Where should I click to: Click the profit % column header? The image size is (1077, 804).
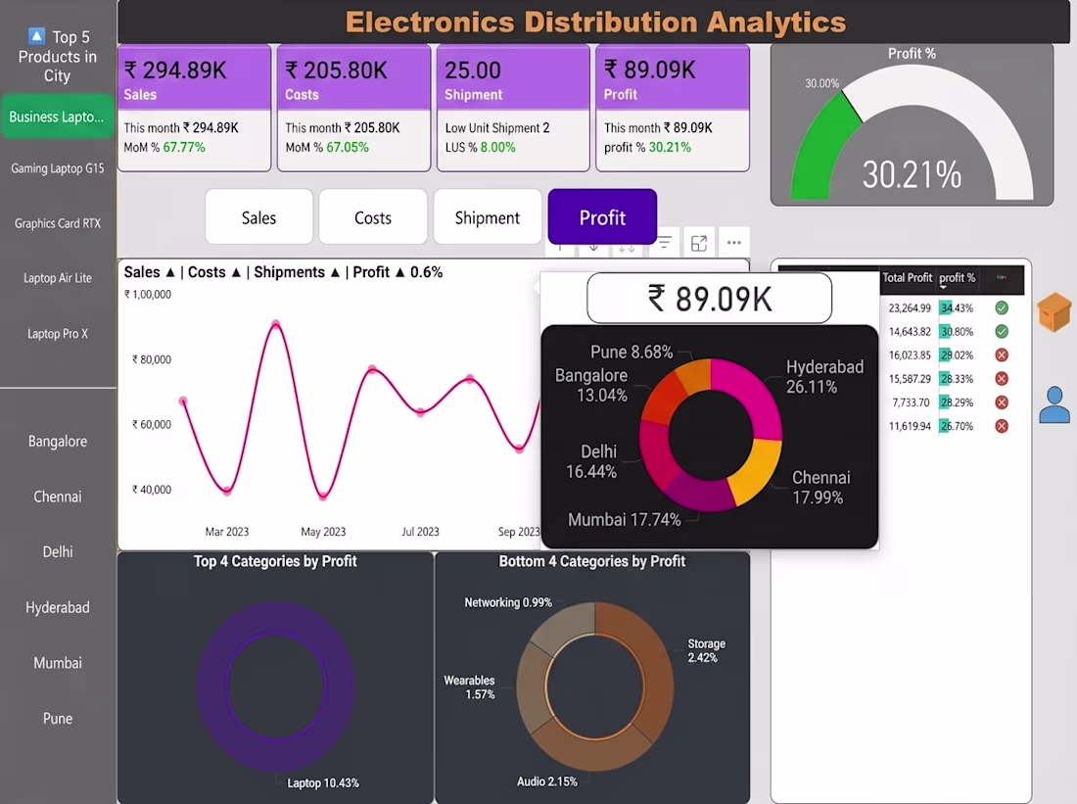click(x=957, y=277)
